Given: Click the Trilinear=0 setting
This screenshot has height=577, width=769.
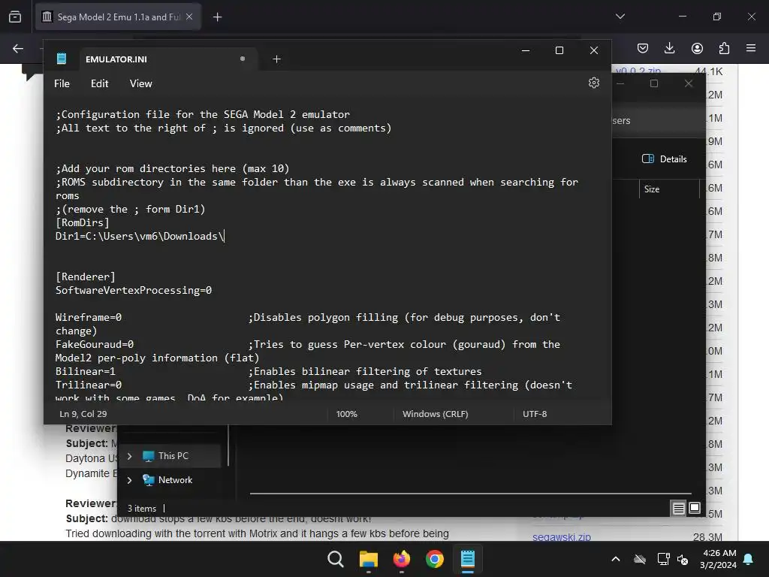Looking at the screenshot, I should click(x=89, y=385).
